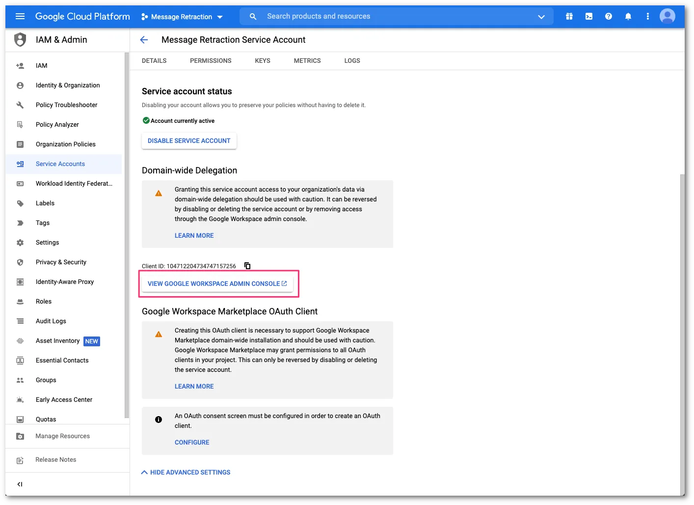Copy the Client ID with the copy icon
Viewport: 694px width, 505px height.
pos(247,266)
